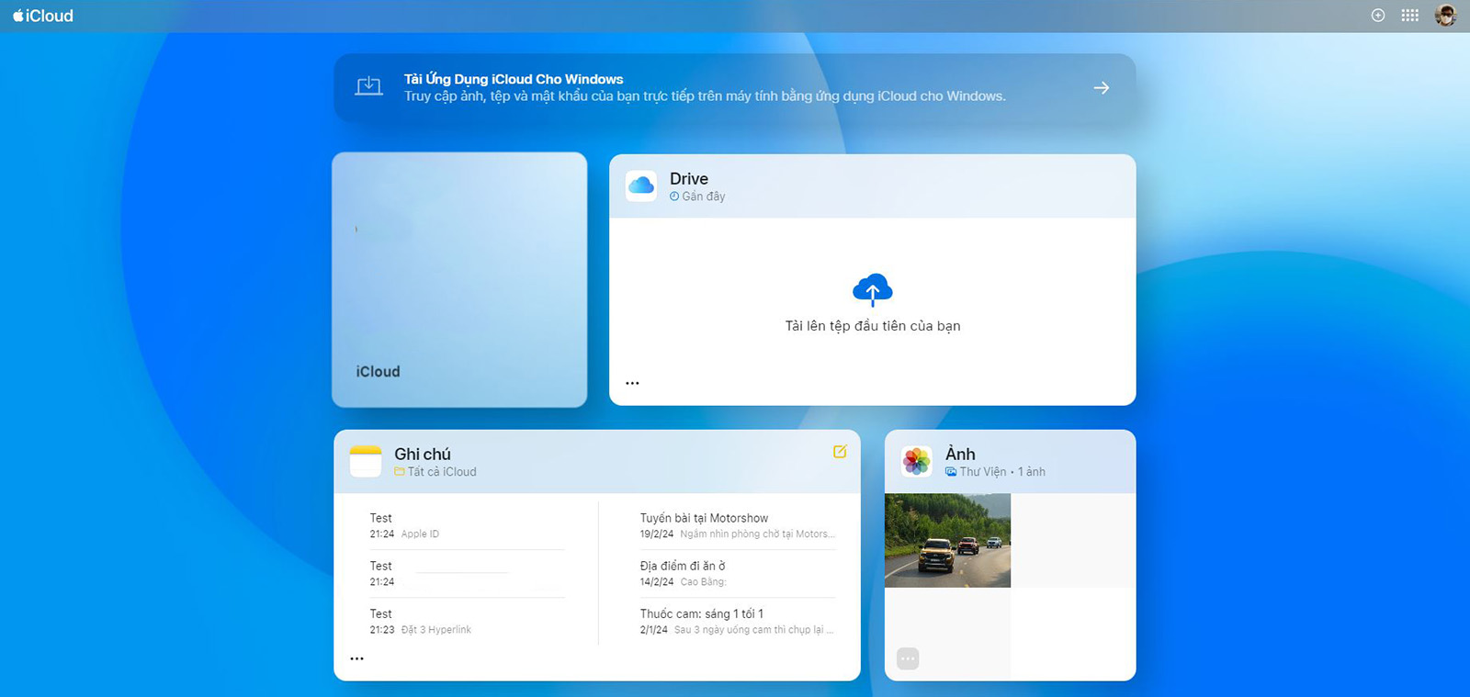Open the app launcher grid icon
Image resolution: width=1470 pixels, height=697 pixels.
pos(1409,16)
